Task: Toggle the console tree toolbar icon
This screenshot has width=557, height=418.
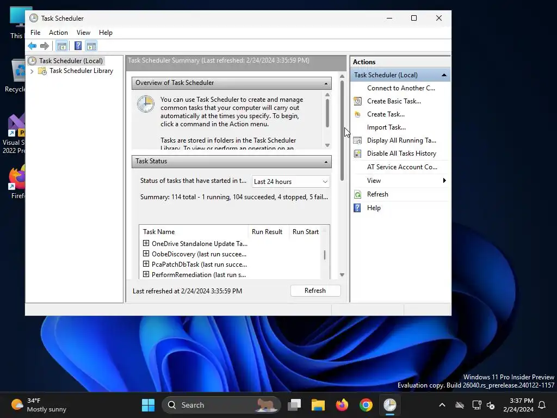Action: click(62, 46)
